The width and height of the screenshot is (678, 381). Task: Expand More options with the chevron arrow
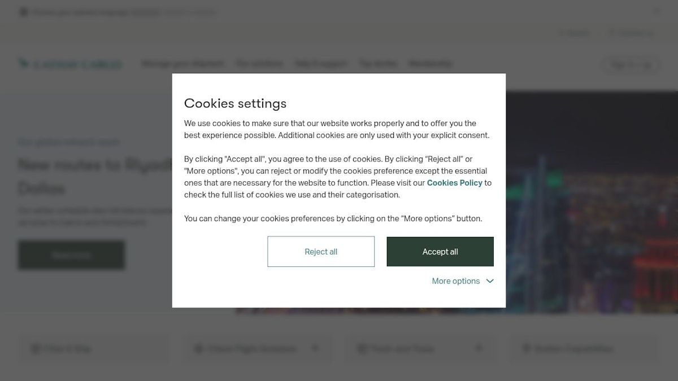(490, 281)
